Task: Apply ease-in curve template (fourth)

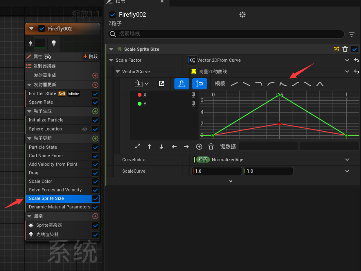Action: (x=271, y=84)
